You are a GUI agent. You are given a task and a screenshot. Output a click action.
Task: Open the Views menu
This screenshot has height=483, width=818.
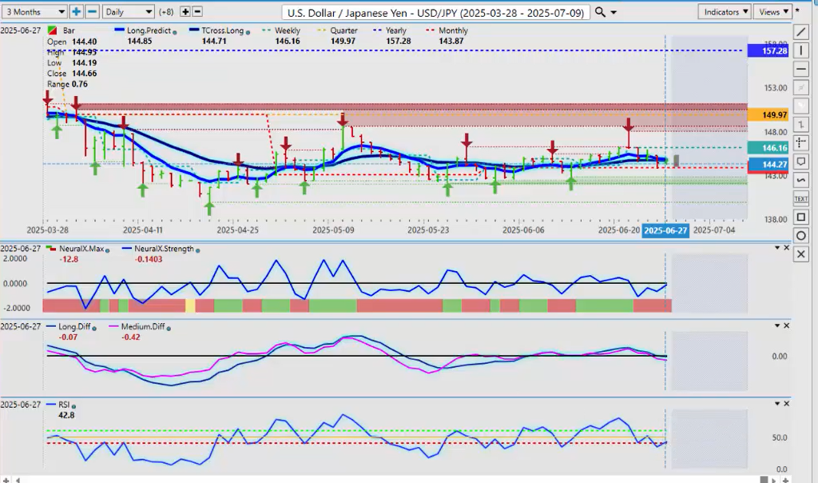[x=772, y=12]
